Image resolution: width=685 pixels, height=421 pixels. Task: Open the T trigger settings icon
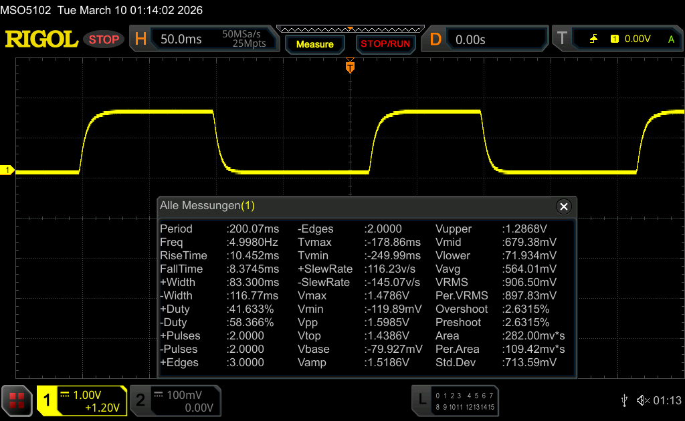coord(562,39)
